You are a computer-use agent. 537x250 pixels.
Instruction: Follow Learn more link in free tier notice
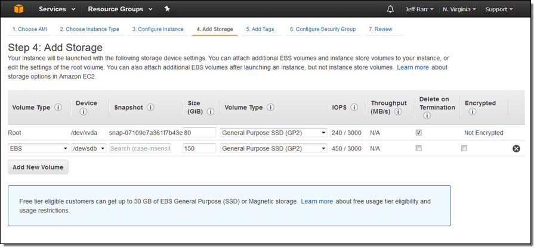pyautogui.click(x=317, y=202)
